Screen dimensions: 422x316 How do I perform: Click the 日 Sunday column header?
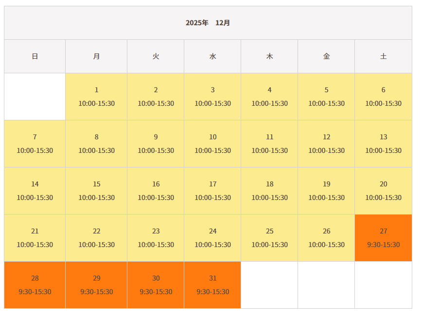35,56
